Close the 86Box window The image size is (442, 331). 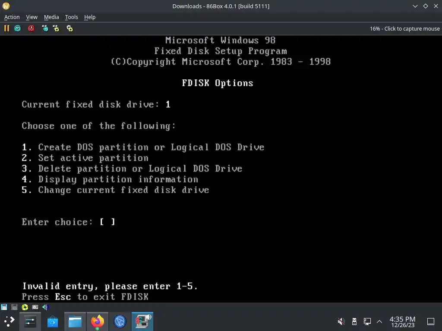[436, 6]
